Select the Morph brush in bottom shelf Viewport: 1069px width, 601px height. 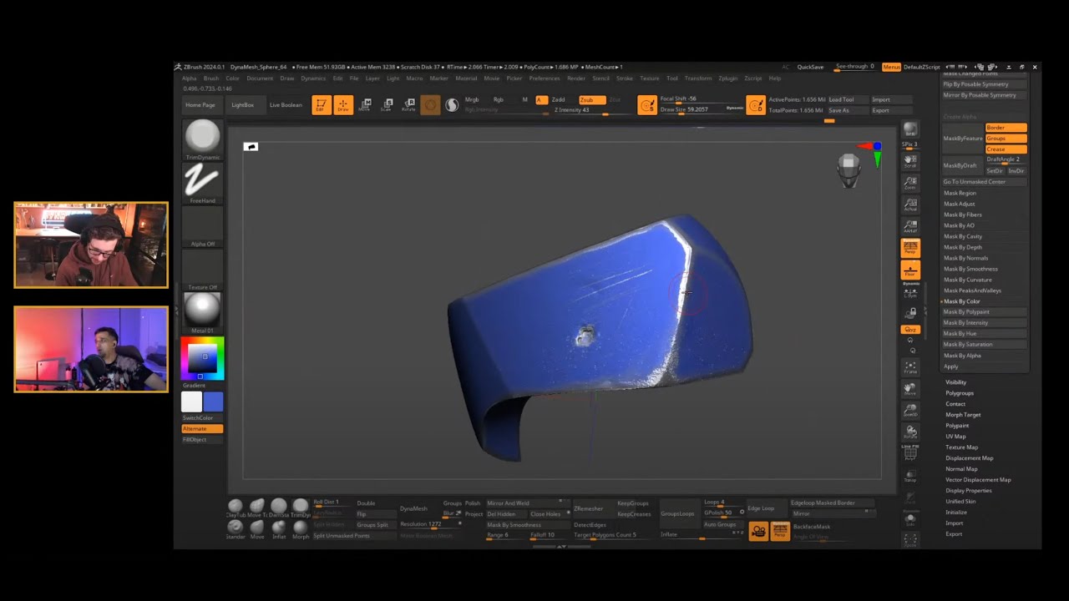[301, 528]
